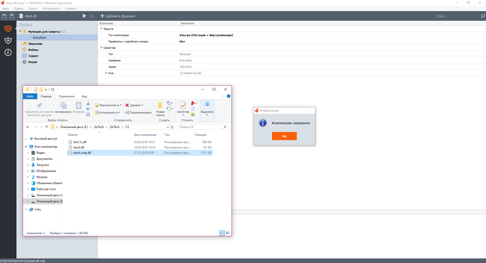Collapse the Explorer ribbon chevron
Image resolution: width=486 pixels, height=263 pixels.
point(223,96)
